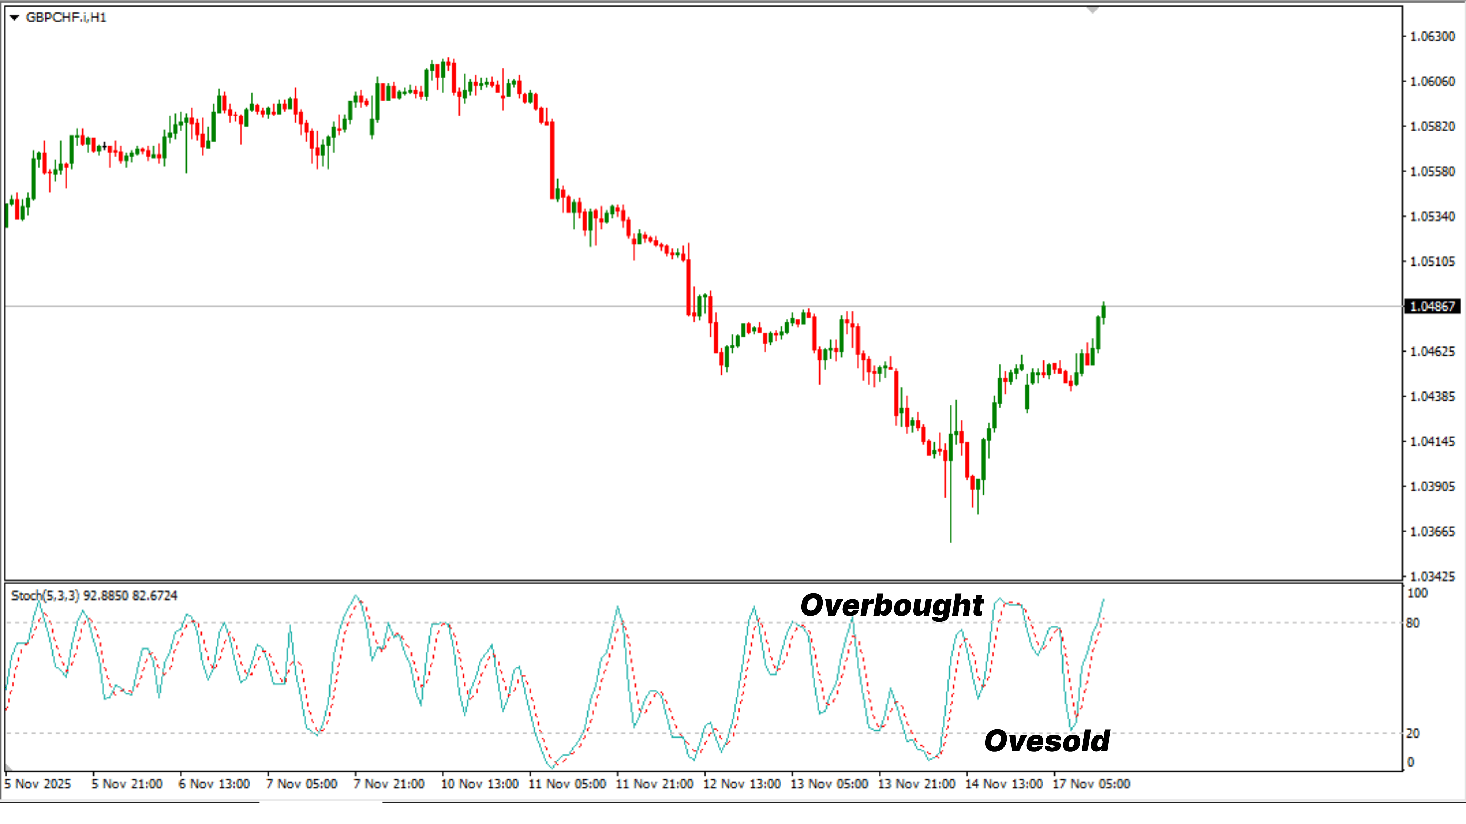
Task: Click the price scale value 1.03905
Action: 1432,486
